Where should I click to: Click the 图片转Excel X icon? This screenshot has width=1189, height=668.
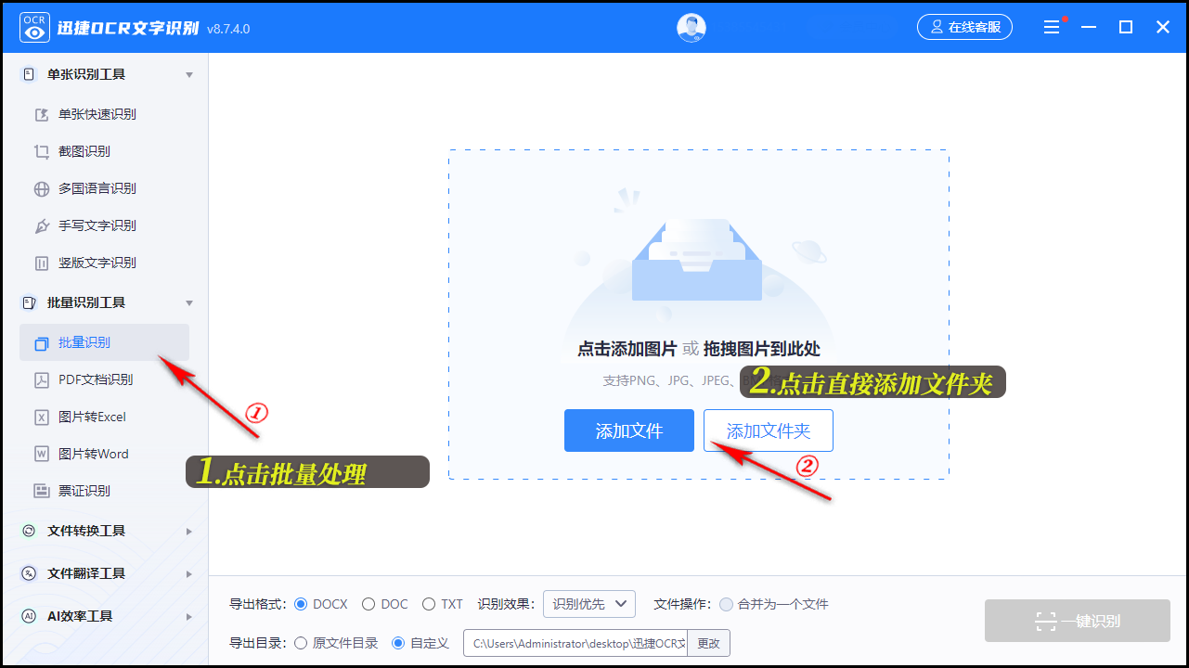(x=42, y=417)
